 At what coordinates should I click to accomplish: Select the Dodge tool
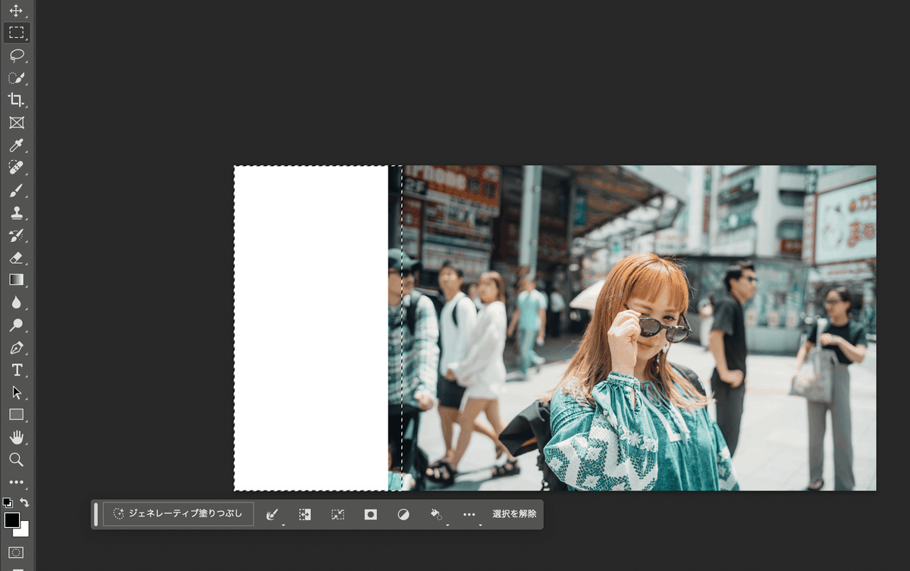coord(16,325)
